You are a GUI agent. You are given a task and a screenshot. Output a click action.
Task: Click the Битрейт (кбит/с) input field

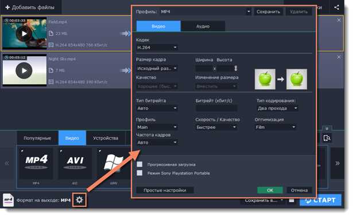pos(216,108)
